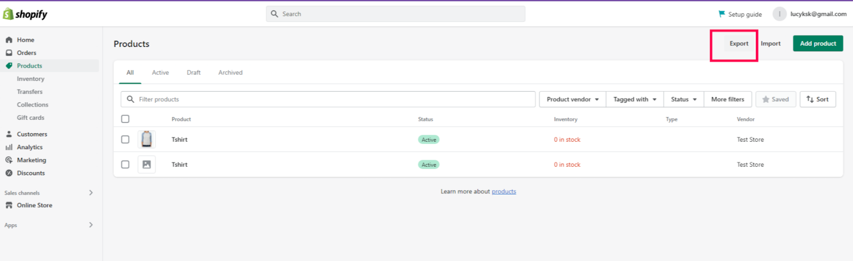Click the Status column header

point(425,119)
